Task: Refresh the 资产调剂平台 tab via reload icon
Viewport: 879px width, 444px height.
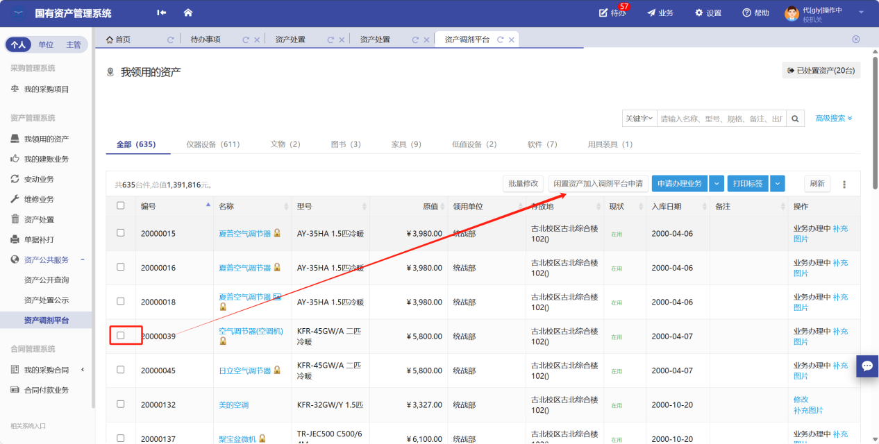Action: point(500,40)
